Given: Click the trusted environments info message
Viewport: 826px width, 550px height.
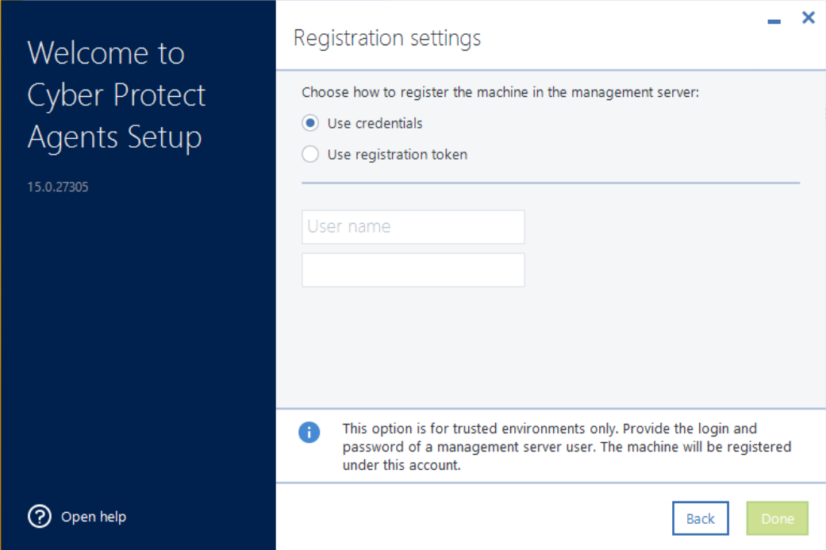Looking at the screenshot, I should pos(567,447).
